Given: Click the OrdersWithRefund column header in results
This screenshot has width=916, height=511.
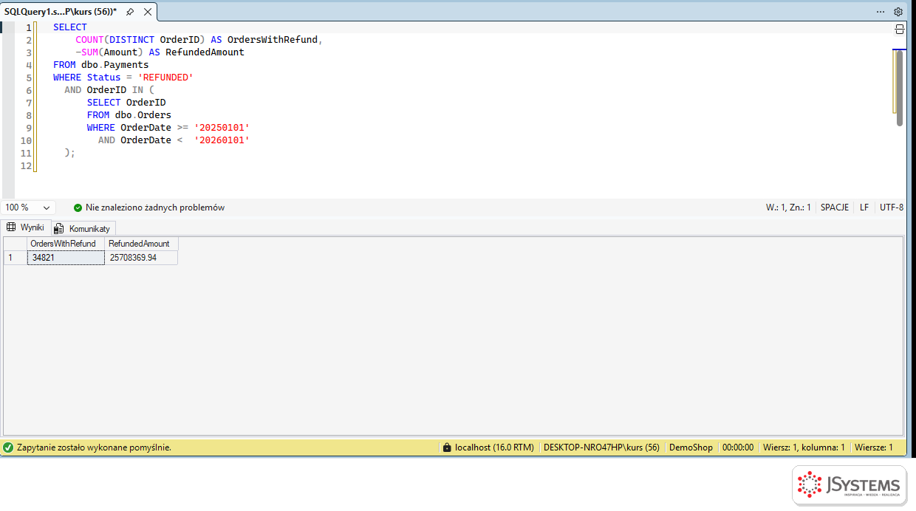Looking at the screenshot, I should (66, 244).
